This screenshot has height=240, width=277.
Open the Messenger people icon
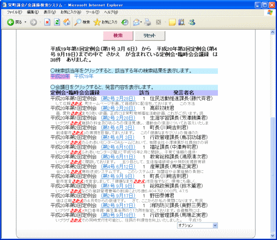[x=192, y=22]
